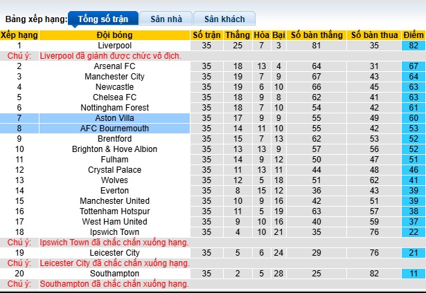
Task: Click the Điểm column header
Action: point(414,35)
